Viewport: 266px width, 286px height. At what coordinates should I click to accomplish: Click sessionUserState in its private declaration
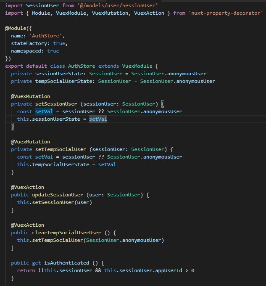tap(59, 74)
